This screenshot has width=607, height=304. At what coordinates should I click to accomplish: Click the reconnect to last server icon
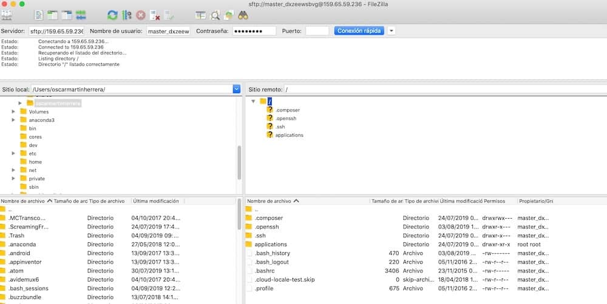click(x=169, y=15)
